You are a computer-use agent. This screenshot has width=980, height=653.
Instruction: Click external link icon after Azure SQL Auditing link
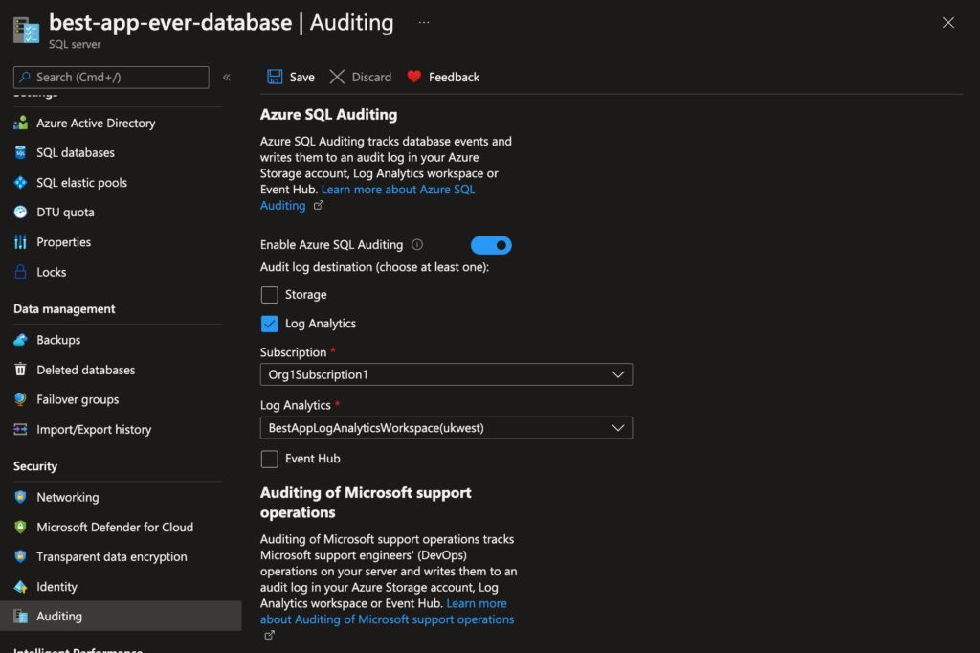coord(318,205)
